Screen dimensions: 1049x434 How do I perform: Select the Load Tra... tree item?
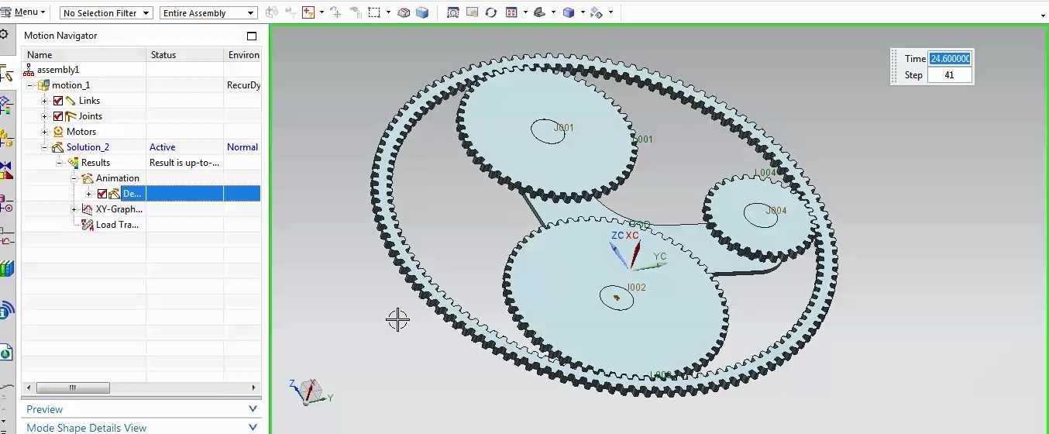pos(119,225)
